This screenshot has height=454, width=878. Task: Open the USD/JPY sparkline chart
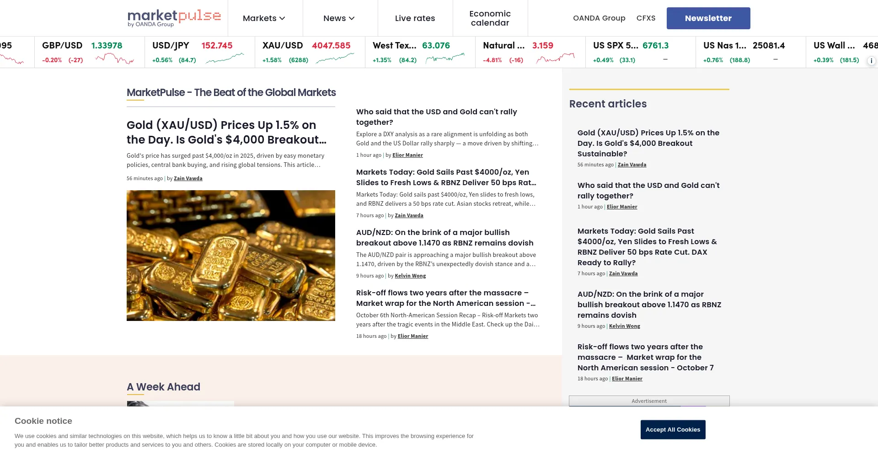coord(225,59)
